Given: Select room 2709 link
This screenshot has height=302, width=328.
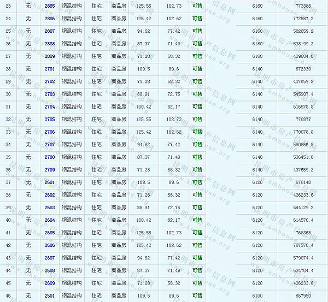Looking at the screenshot, I should (x=49, y=169).
